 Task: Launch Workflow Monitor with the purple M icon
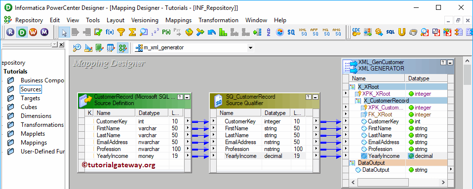[x=44, y=32]
